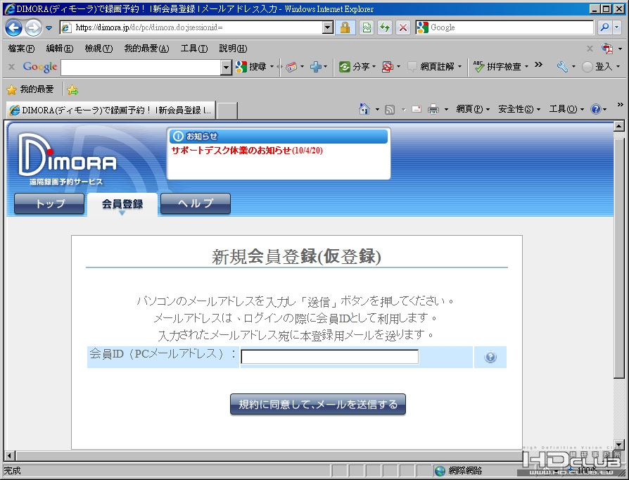Click the Google Toolbar 搜尋 button

(251, 67)
